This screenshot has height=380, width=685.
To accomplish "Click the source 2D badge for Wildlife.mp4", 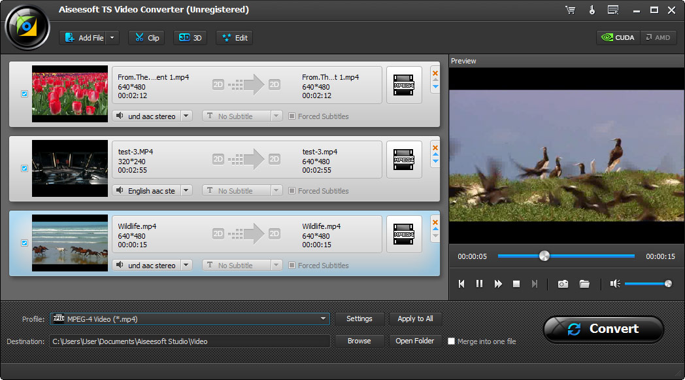I will click(x=218, y=233).
